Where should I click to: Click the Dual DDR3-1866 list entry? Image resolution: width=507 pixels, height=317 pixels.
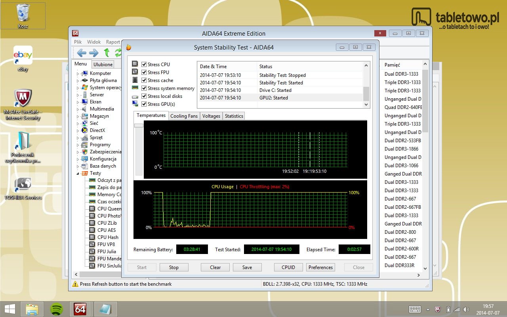click(401, 149)
